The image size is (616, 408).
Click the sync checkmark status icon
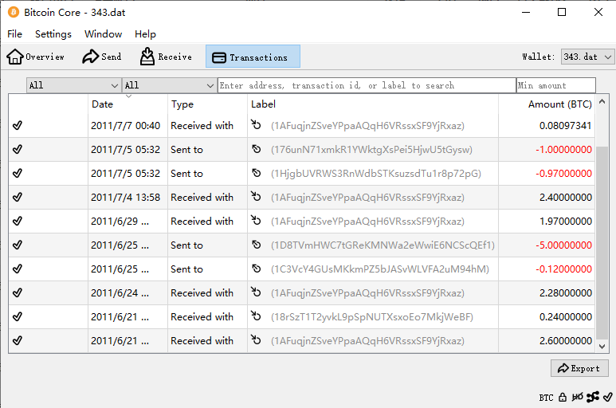[x=608, y=397]
